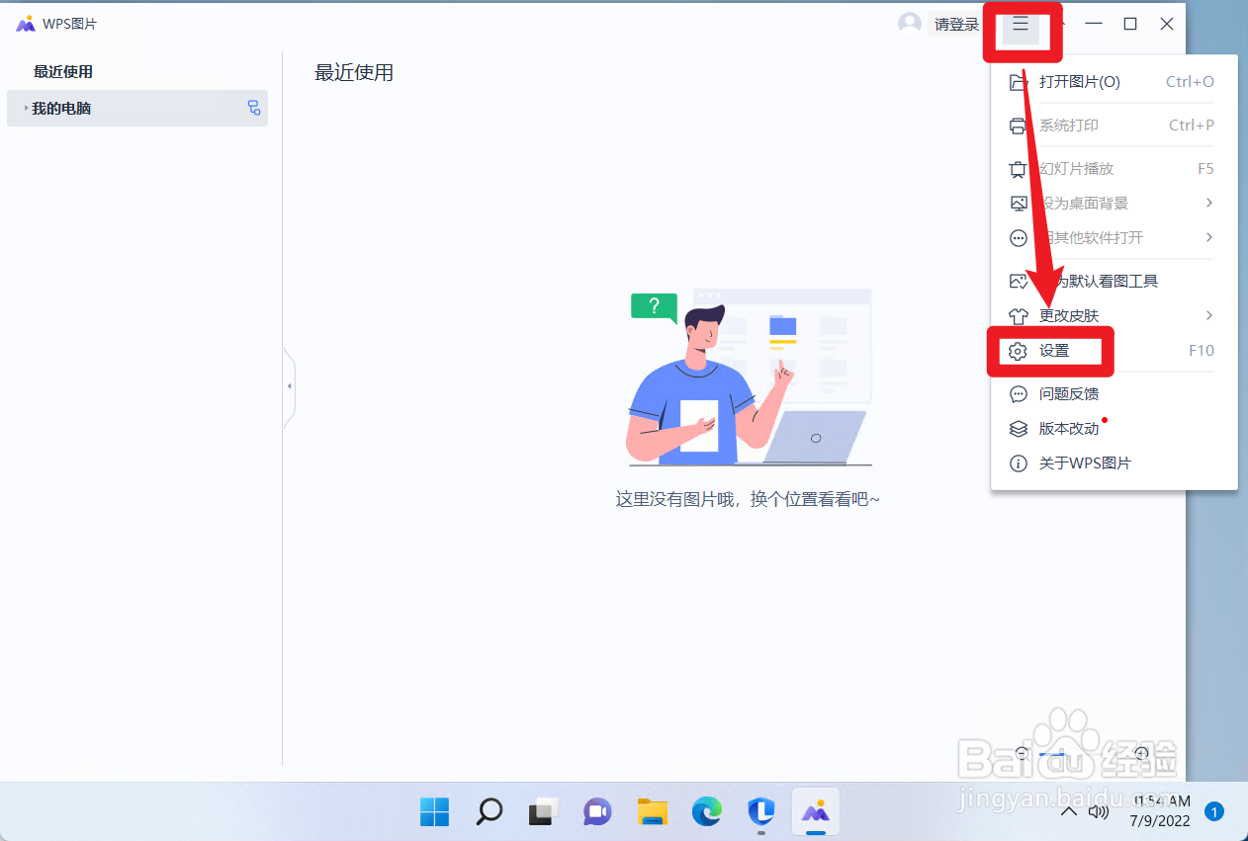Select 我的电脑 in the sidebar
Viewport: 1248px width, 841px height.
point(137,109)
